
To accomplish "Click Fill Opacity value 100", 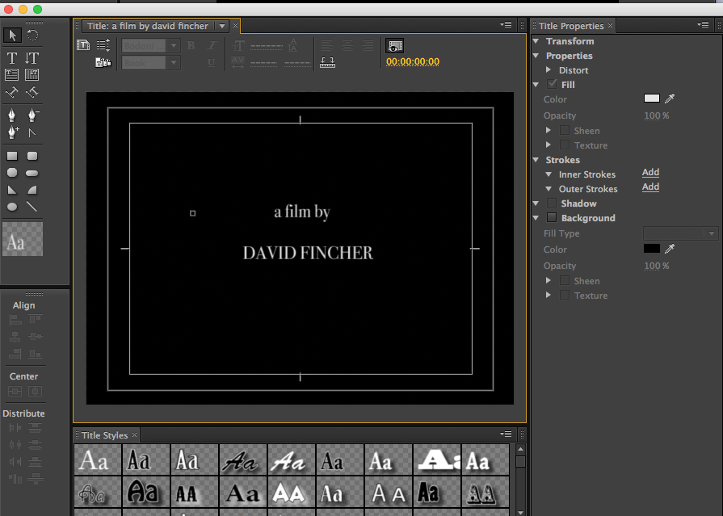I will 652,115.
